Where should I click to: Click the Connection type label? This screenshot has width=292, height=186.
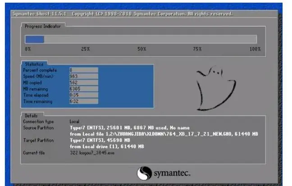[38, 122]
